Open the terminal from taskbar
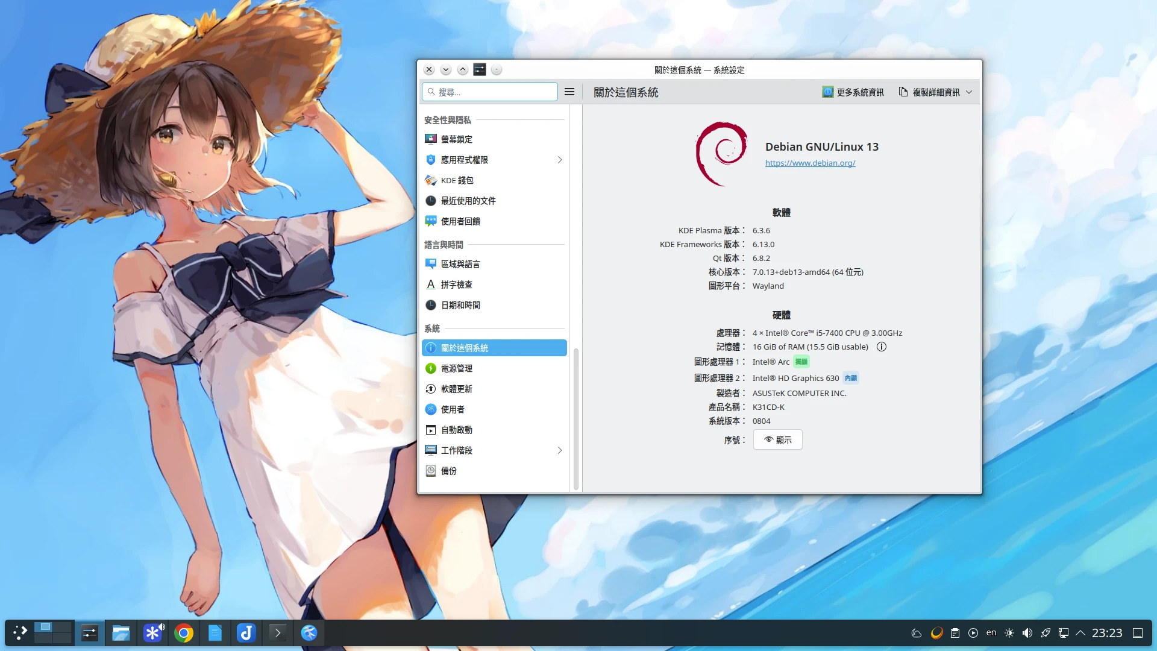The height and width of the screenshot is (651, 1157). 278,633
